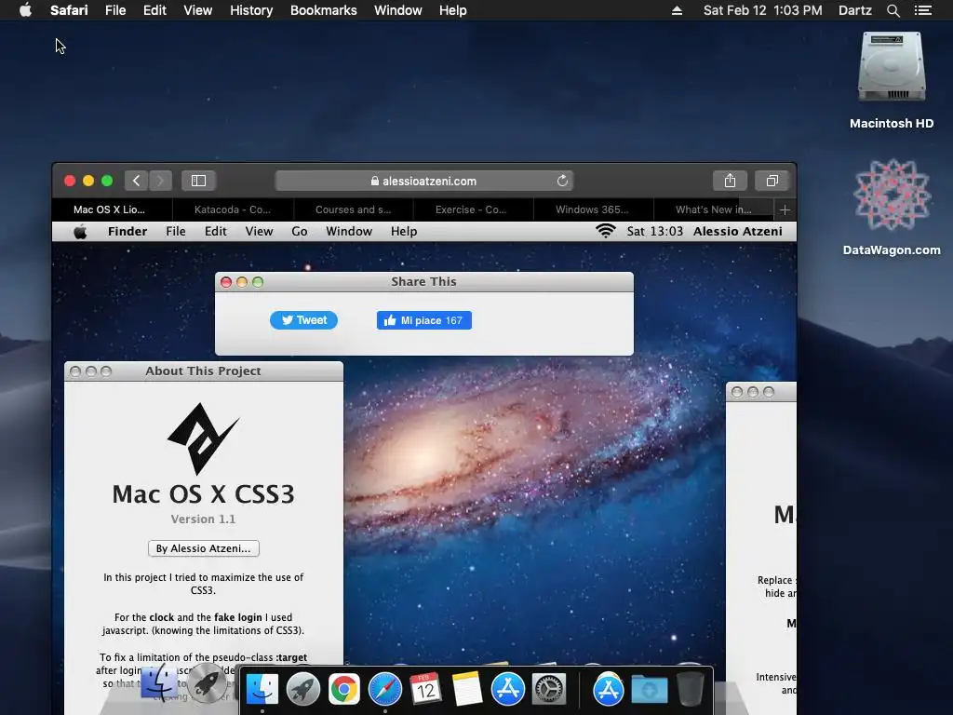Launch Google Chrome from the dock
This screenshot has height=715, width=953.
pyautogui.click(x=344, y=690)
